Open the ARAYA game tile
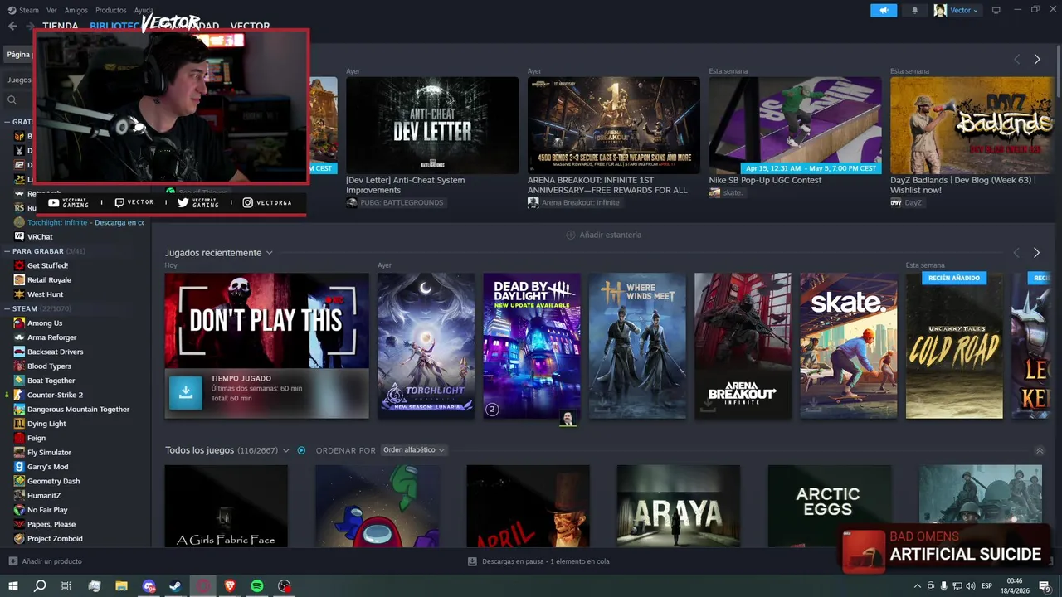This screenshot has height=597, width=1062. pyautogui.click(x=678, y=506)
